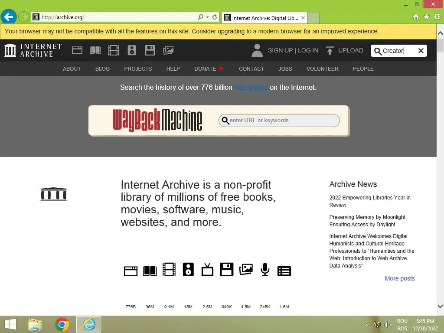Click the scrollbar up arrow
The width and height of the screenshot is (444, 333).
coord(441,33)
